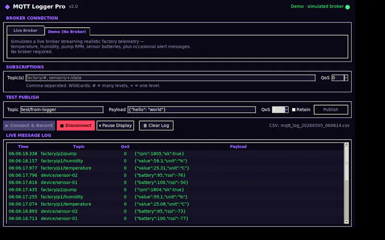The height and width of the screenshot is (240, 385).
Task: Click the log scrollbar up arrow
Action: coord(346,144)
